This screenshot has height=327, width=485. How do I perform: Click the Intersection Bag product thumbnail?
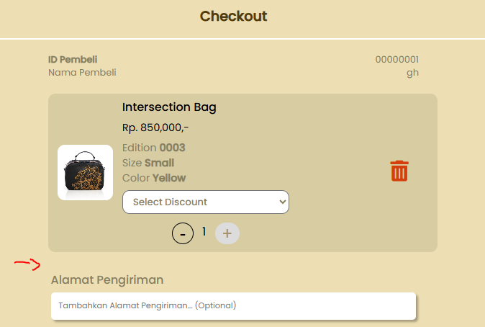click(x=85, y=172)
